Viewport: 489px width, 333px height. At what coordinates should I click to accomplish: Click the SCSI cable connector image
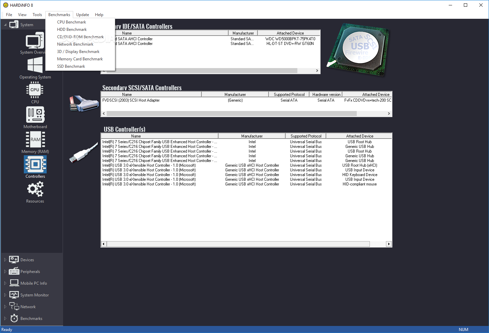pyautogui.click(x=84, y=103)
